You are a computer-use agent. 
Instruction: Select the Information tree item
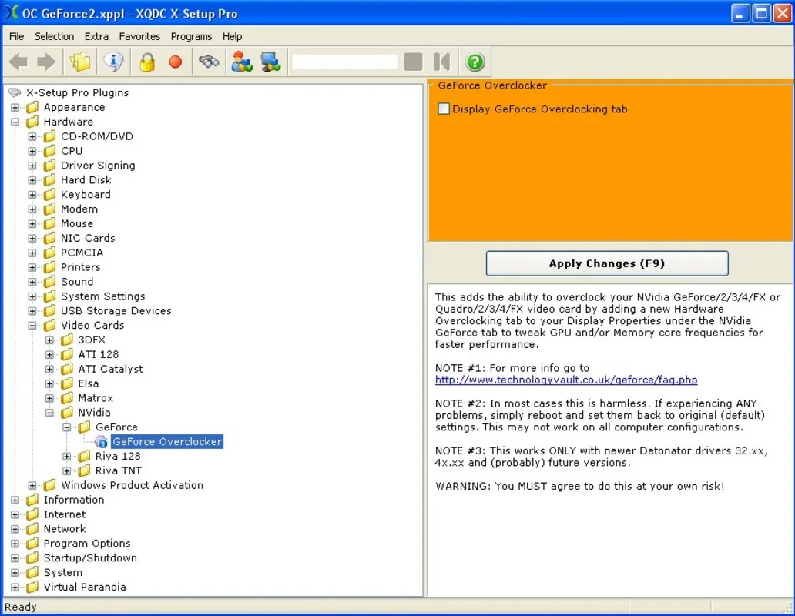click(73, 500)
